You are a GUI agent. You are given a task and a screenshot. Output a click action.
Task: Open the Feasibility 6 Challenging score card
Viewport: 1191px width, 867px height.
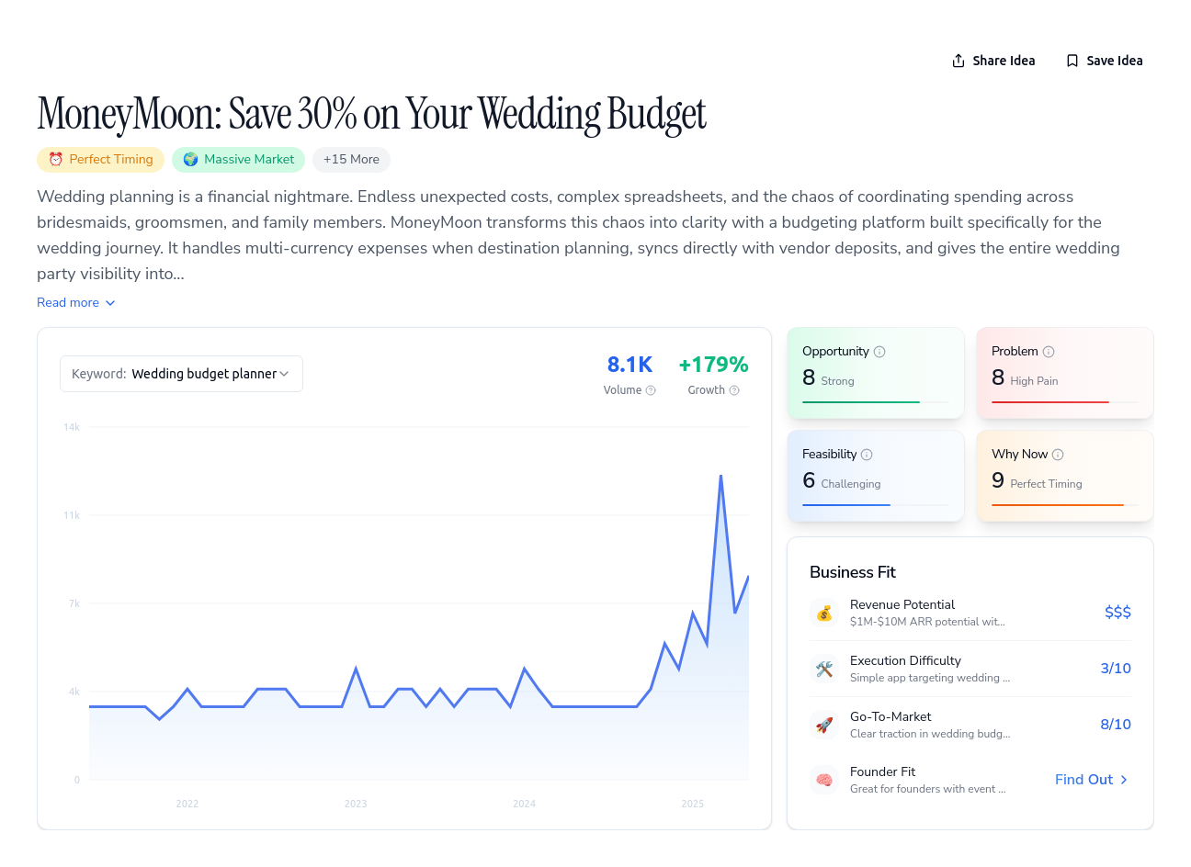[x=876, y=476]
